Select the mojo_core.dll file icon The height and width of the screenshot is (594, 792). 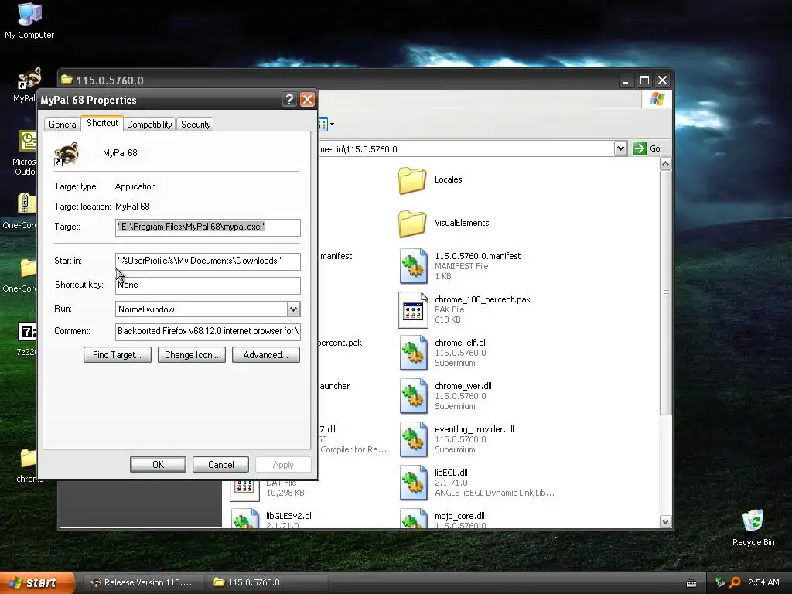[413, 518]
